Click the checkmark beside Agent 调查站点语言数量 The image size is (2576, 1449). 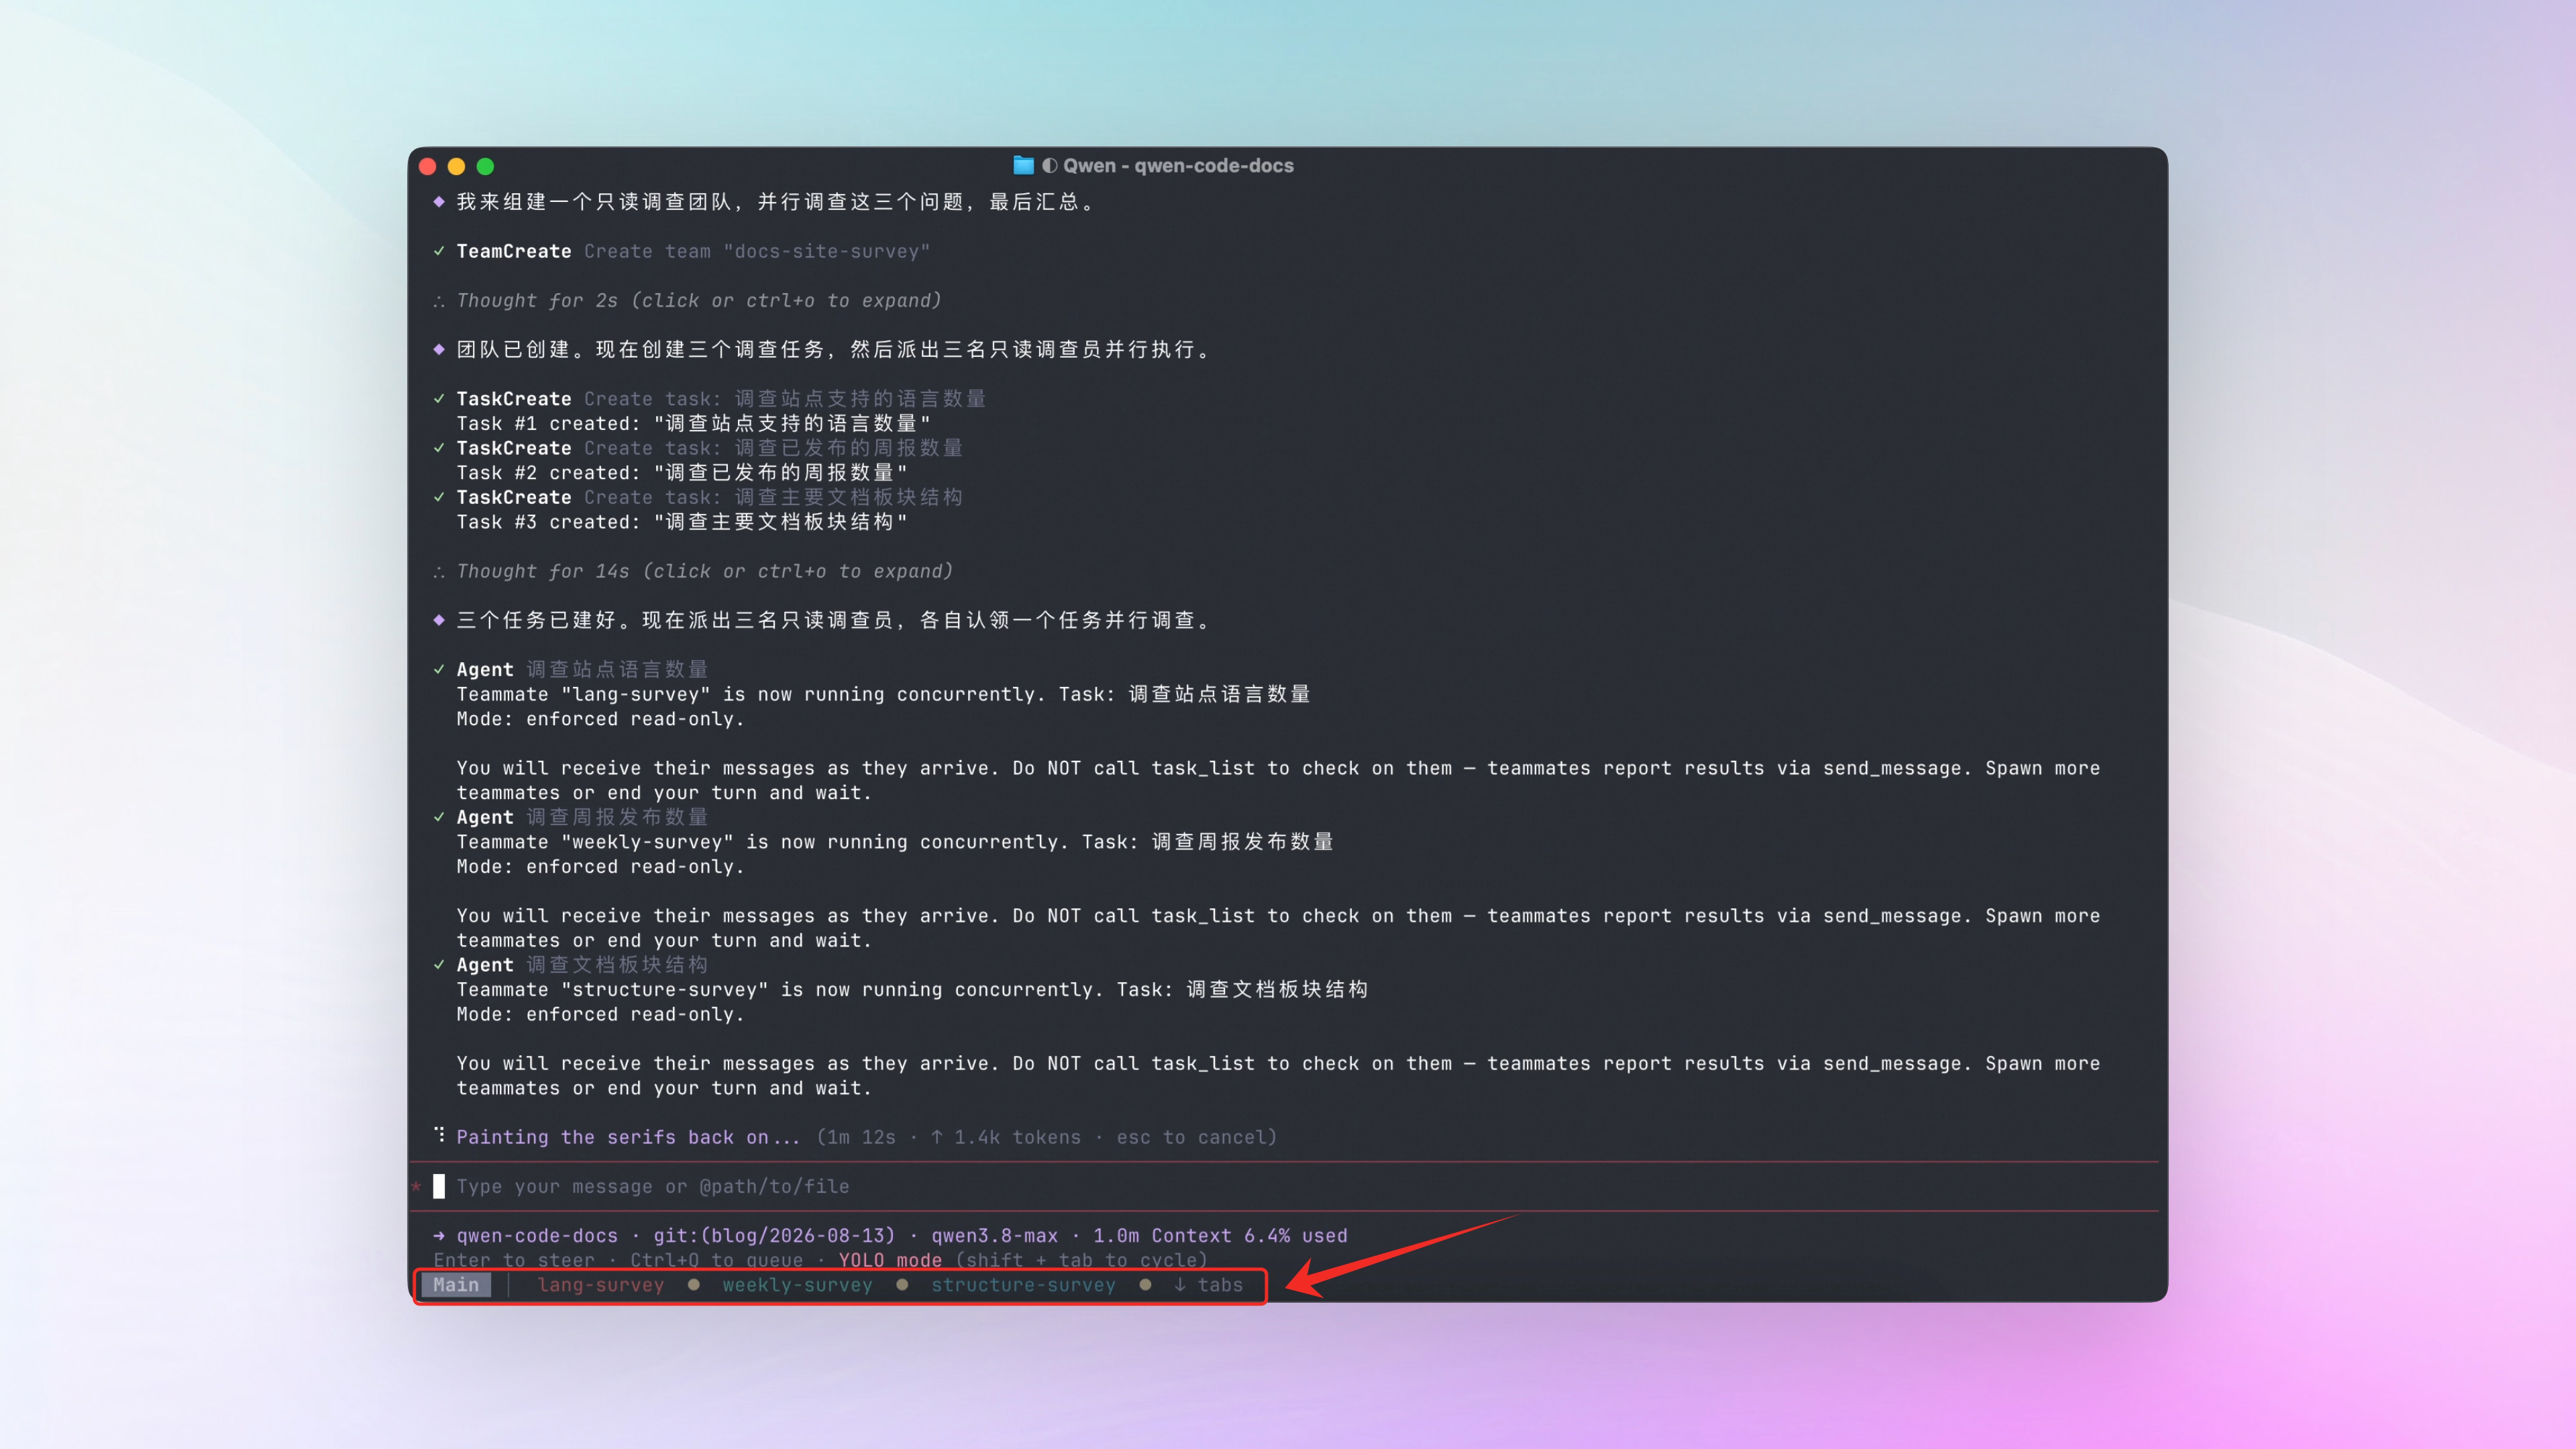click(439, 669)
